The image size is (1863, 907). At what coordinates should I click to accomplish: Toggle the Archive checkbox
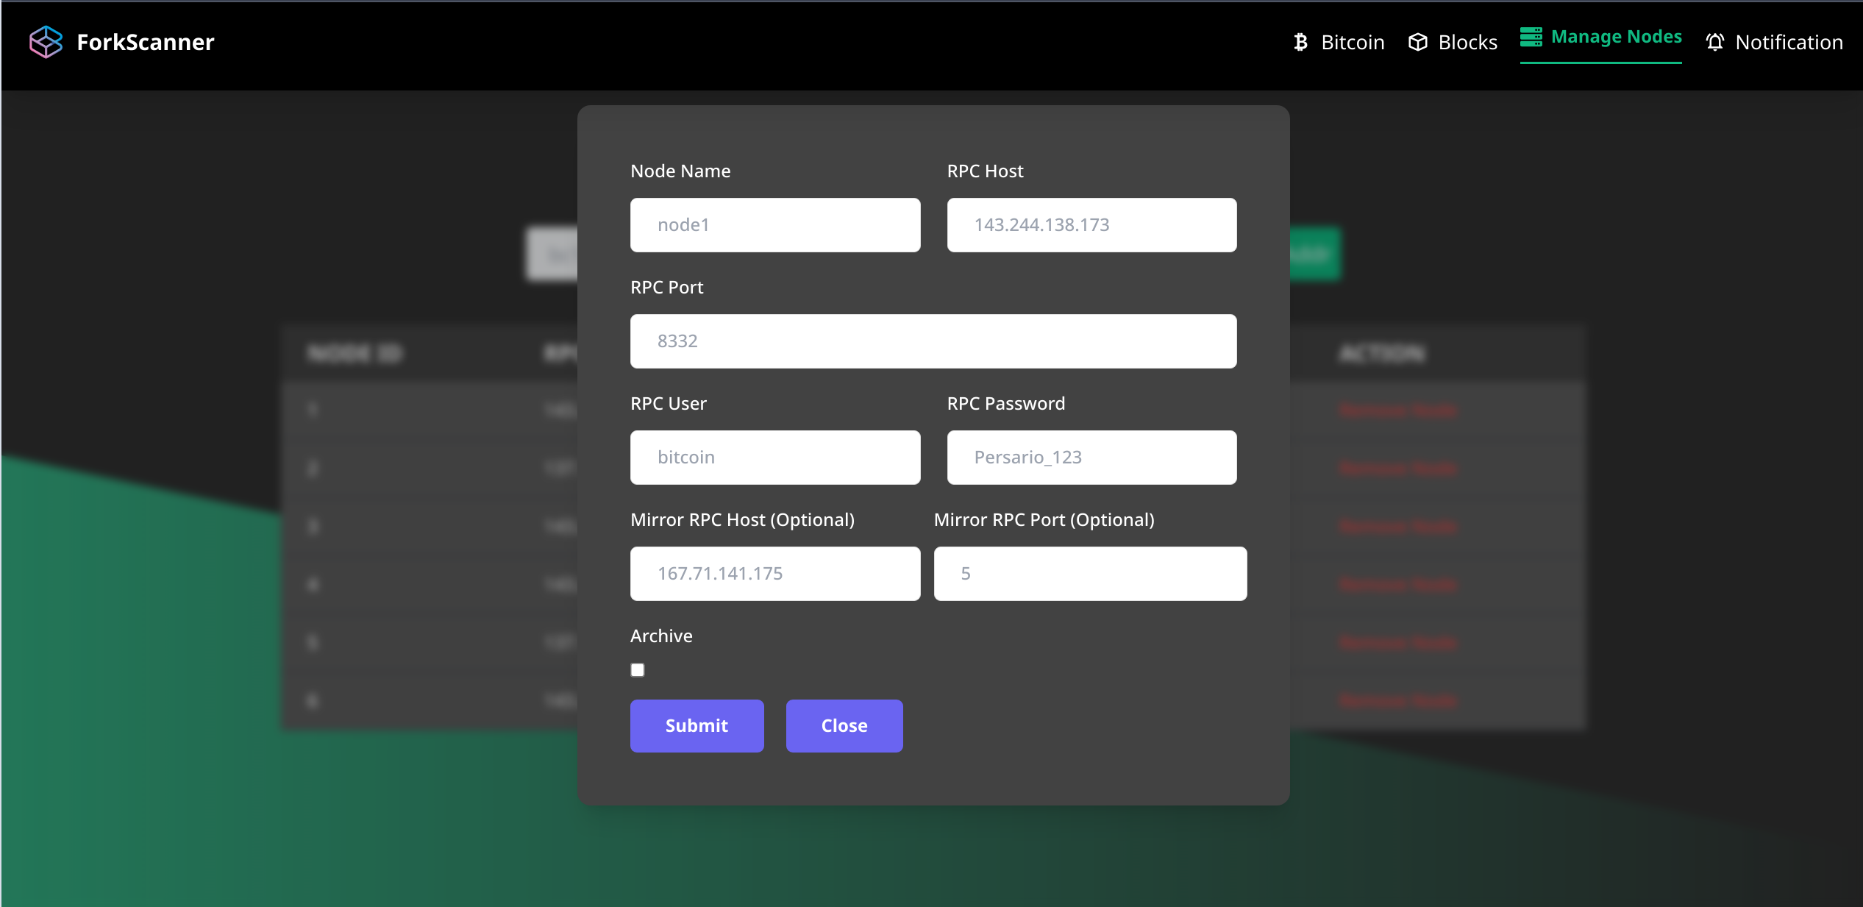coord(638,669)
